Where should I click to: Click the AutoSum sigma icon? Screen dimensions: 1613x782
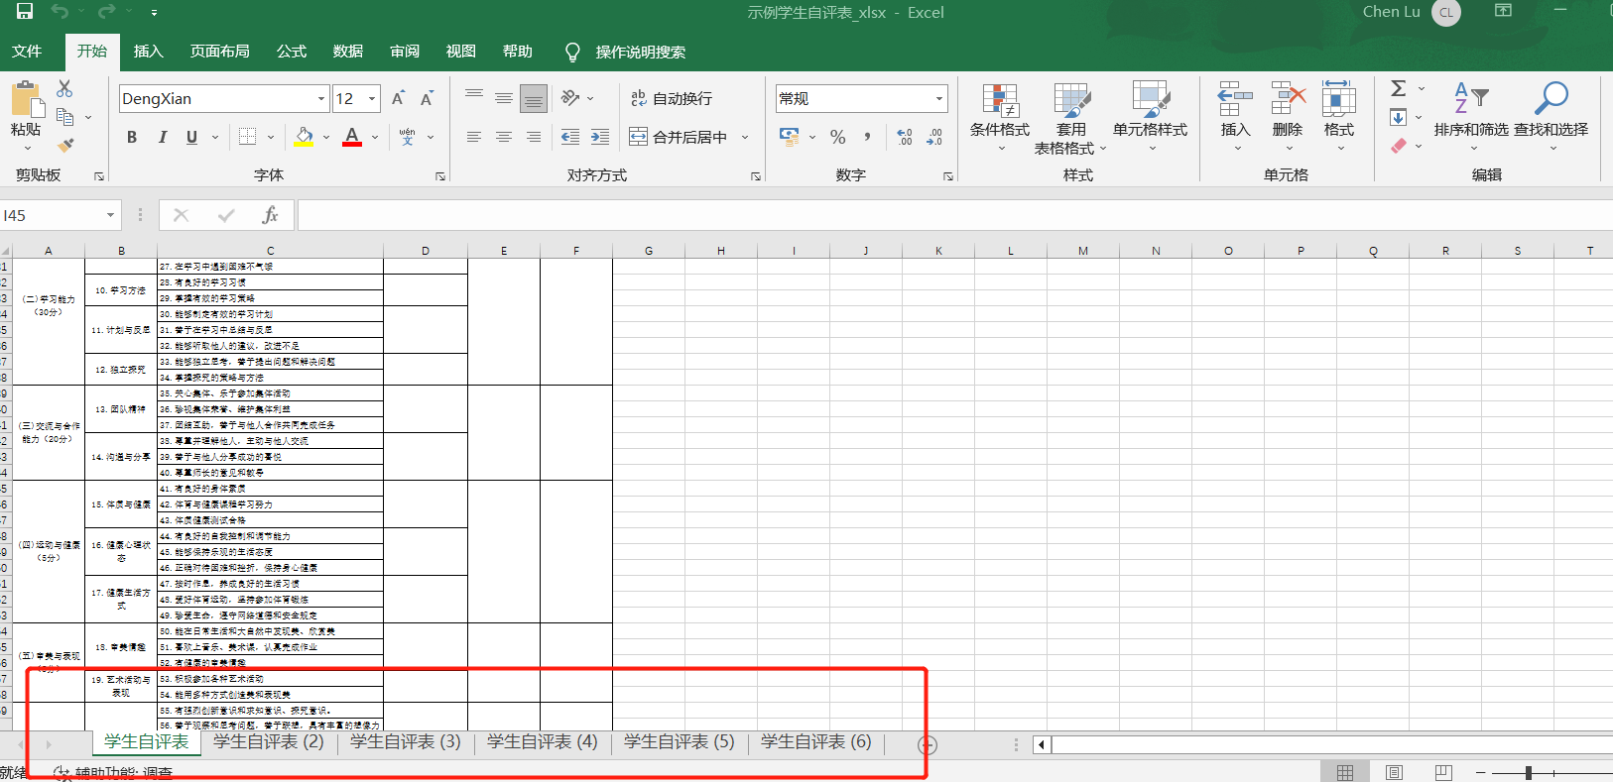click(1399, 88)
